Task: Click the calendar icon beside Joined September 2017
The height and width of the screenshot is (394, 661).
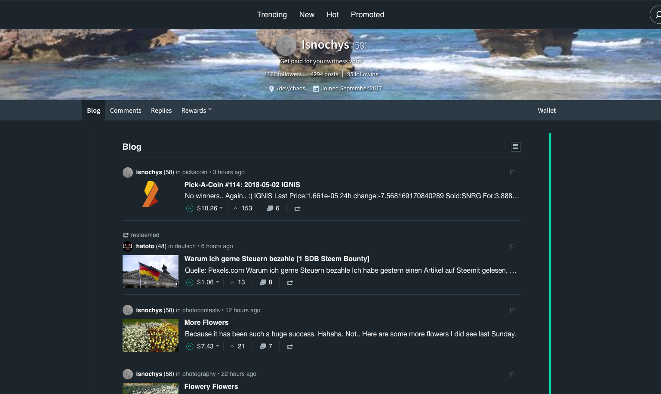Action: tap(316, 89)
